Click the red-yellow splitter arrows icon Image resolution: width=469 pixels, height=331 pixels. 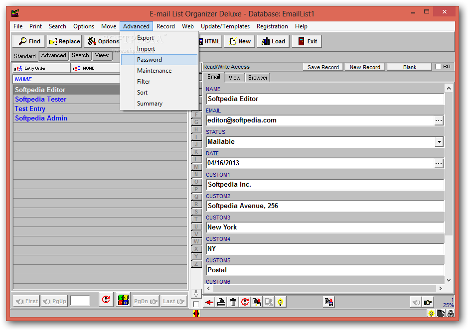click(x=196, y=314)
